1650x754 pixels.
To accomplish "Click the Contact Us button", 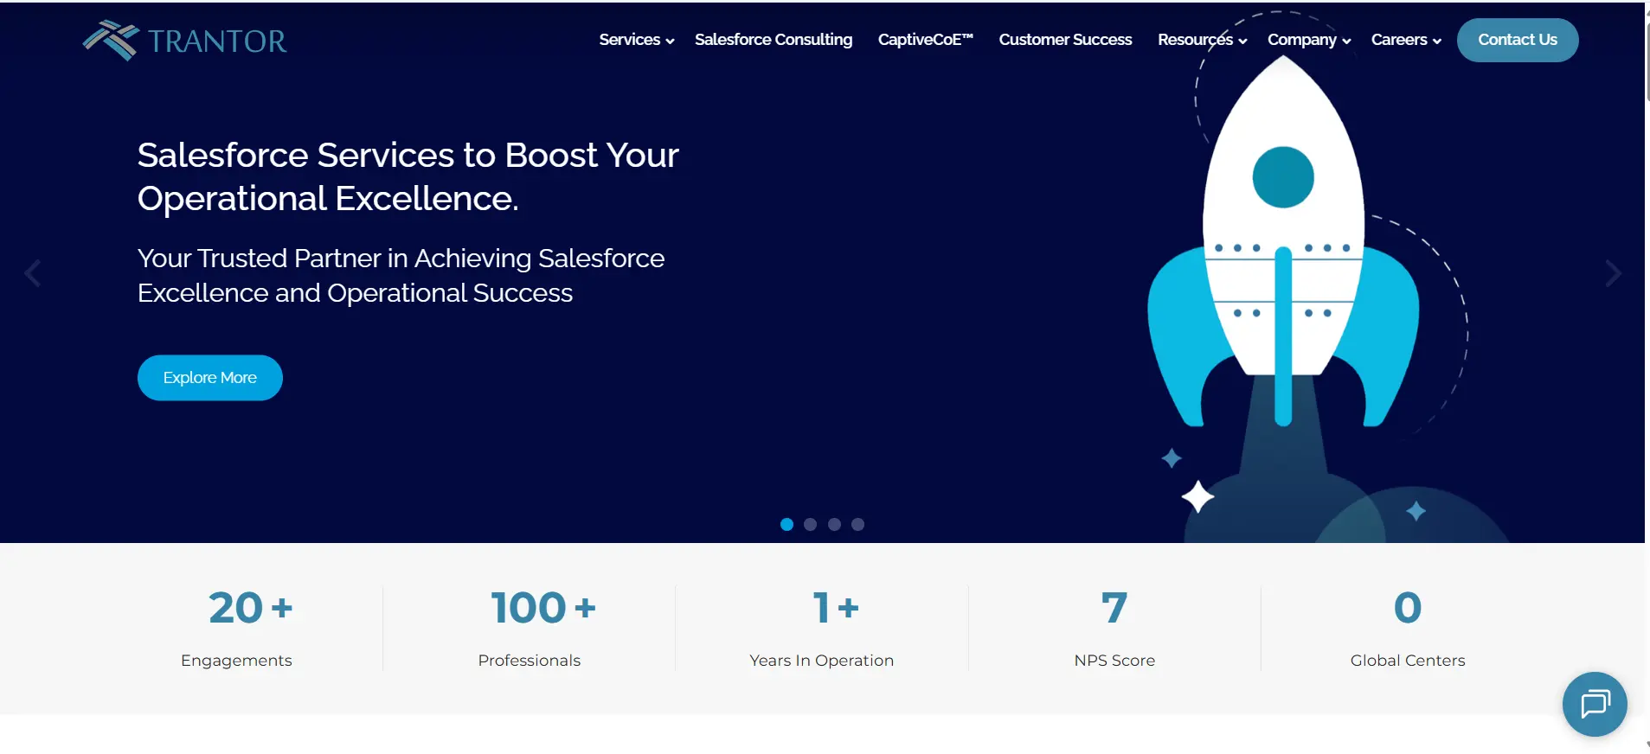I will coord(1518,40).
